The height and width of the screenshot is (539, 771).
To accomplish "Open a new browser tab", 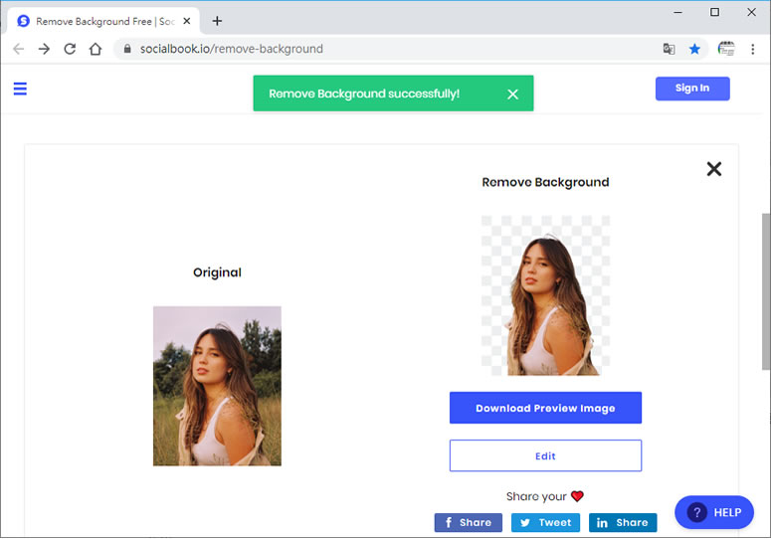I will pos(217,21).
